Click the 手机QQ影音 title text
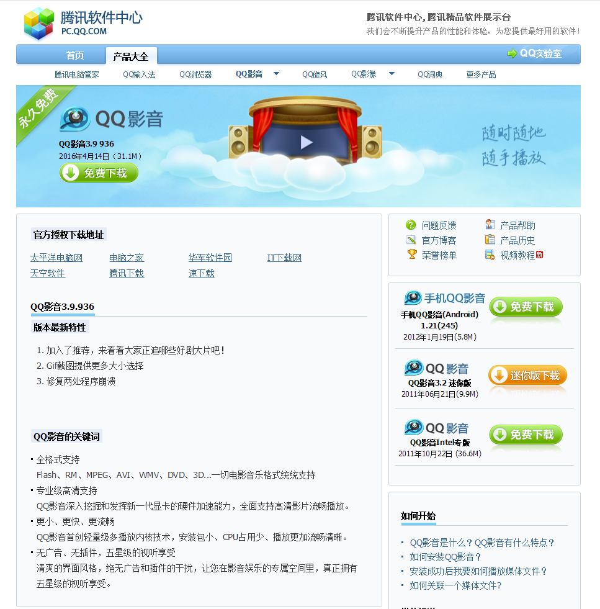This screenshot has width=600, height=609. point(455,298)
